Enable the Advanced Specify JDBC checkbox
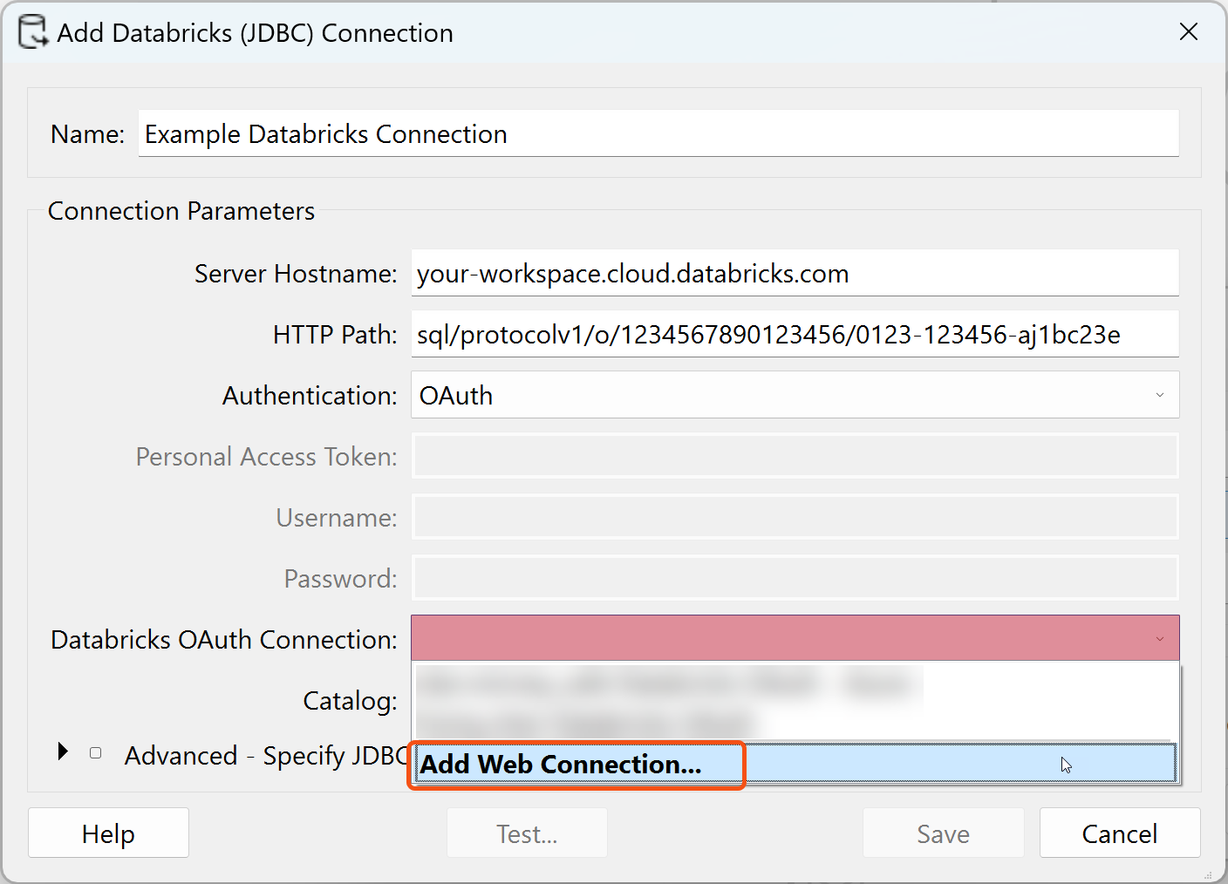The width and height of the screenshot is (1228, 884). coord(95,752)
